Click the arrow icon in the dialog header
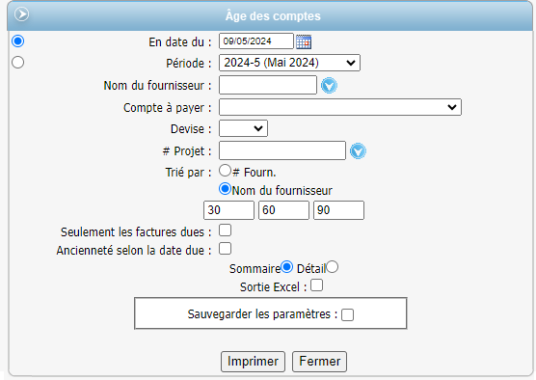536x380 pixels. coord(21,14)
